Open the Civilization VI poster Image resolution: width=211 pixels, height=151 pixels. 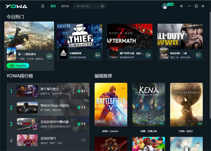pyautogui.click(x=186, y=104)
